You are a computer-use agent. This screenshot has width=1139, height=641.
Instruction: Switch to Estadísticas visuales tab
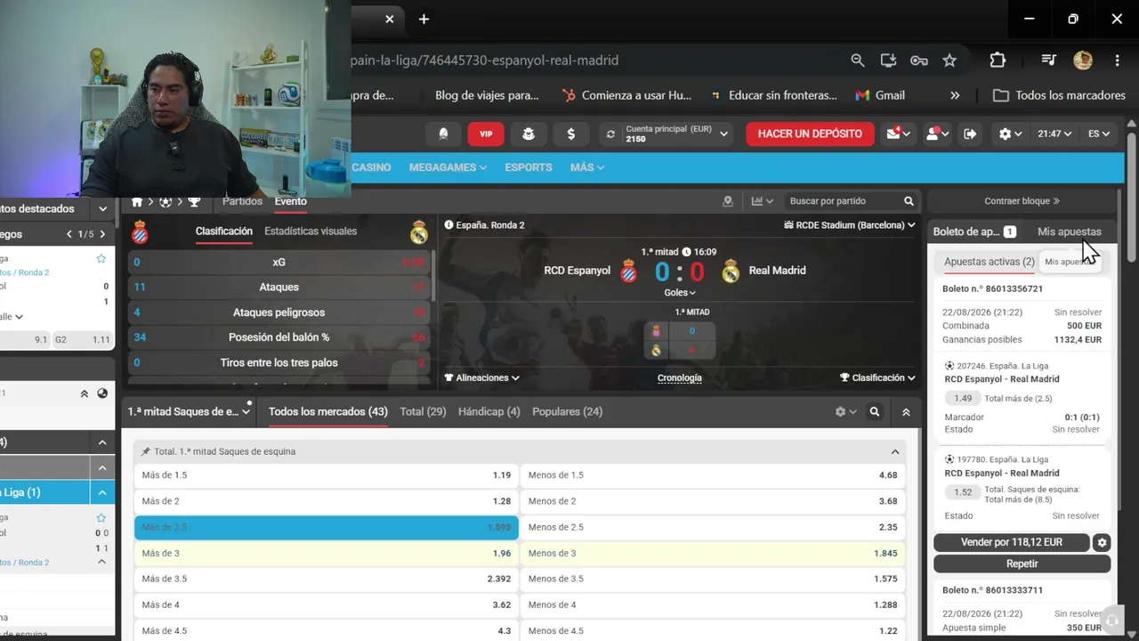coord(311,231)
